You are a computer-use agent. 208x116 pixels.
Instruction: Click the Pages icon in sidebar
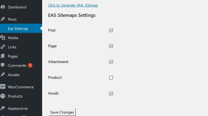point(3,56)
